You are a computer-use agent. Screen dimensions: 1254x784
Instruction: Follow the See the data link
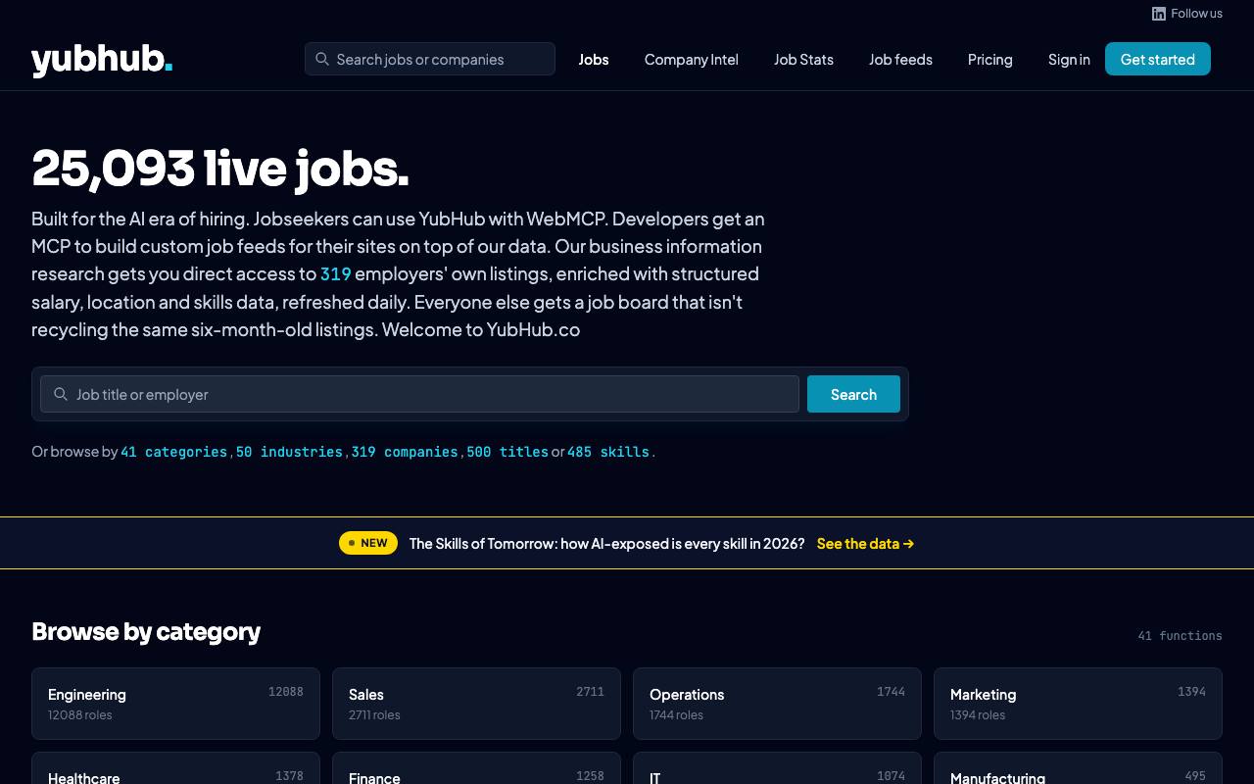865,543
